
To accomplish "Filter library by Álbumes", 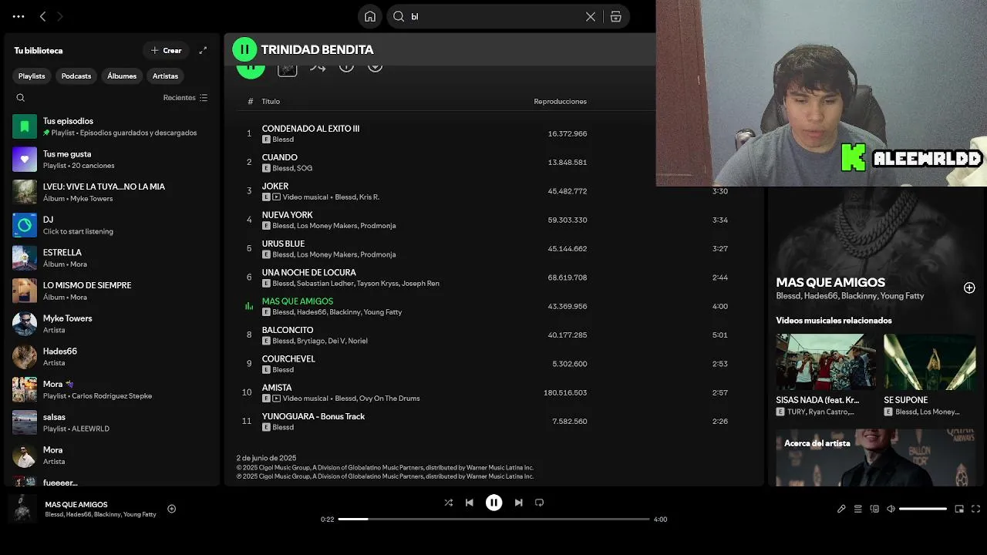I will tap(122, 76).
